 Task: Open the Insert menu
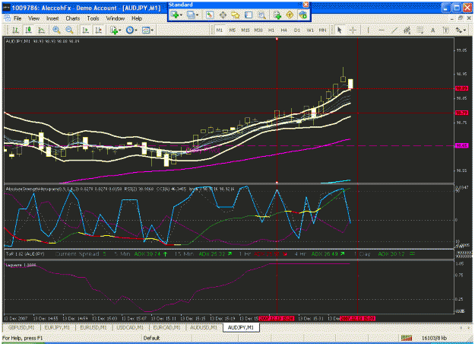[52, 18]
